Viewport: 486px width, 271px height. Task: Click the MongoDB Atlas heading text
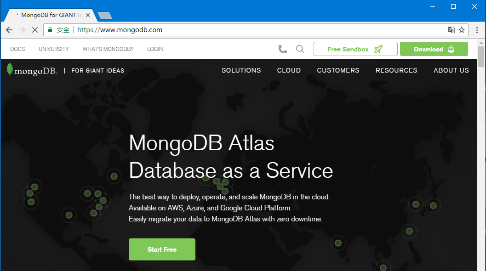click(x=201, y=143)
